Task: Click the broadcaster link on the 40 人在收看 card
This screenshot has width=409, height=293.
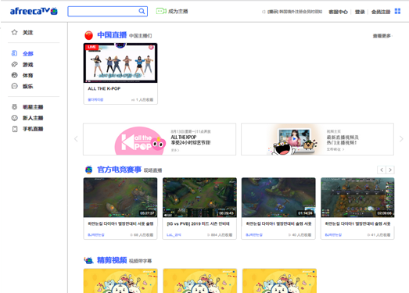Action: coord(254,235)
